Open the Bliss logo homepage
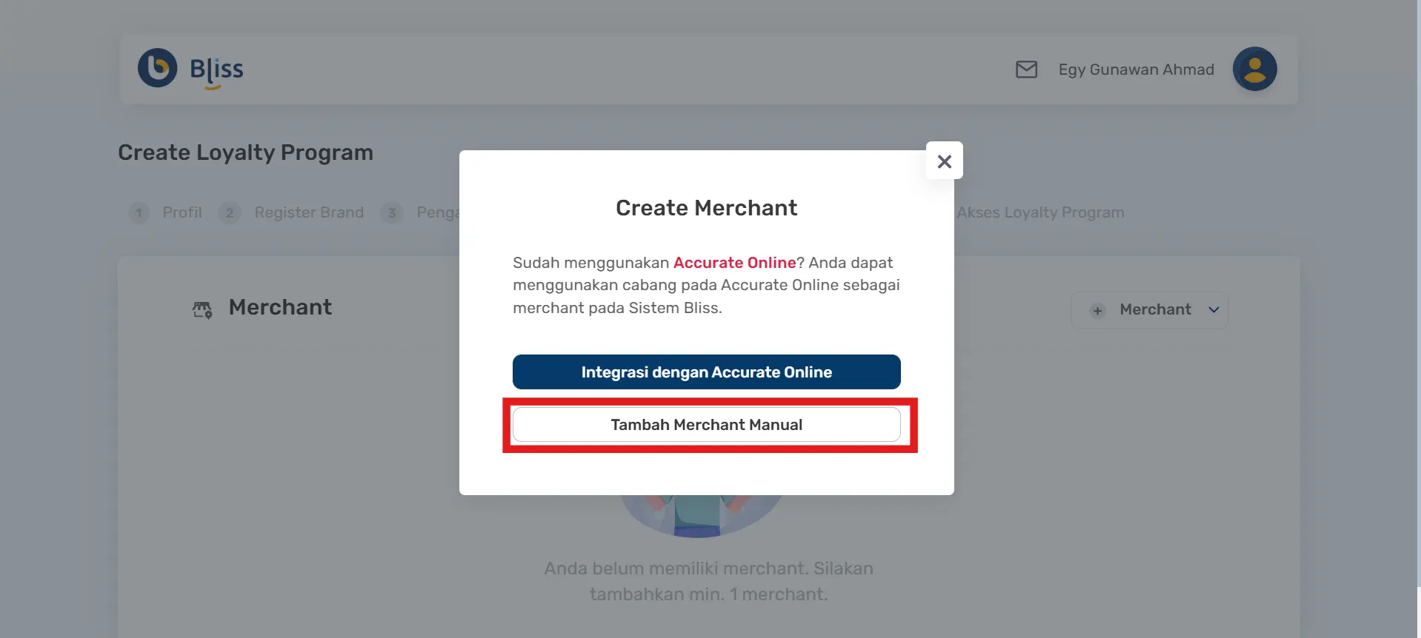This screenshot has width=1421, height=638. click(x=190, y=69)
